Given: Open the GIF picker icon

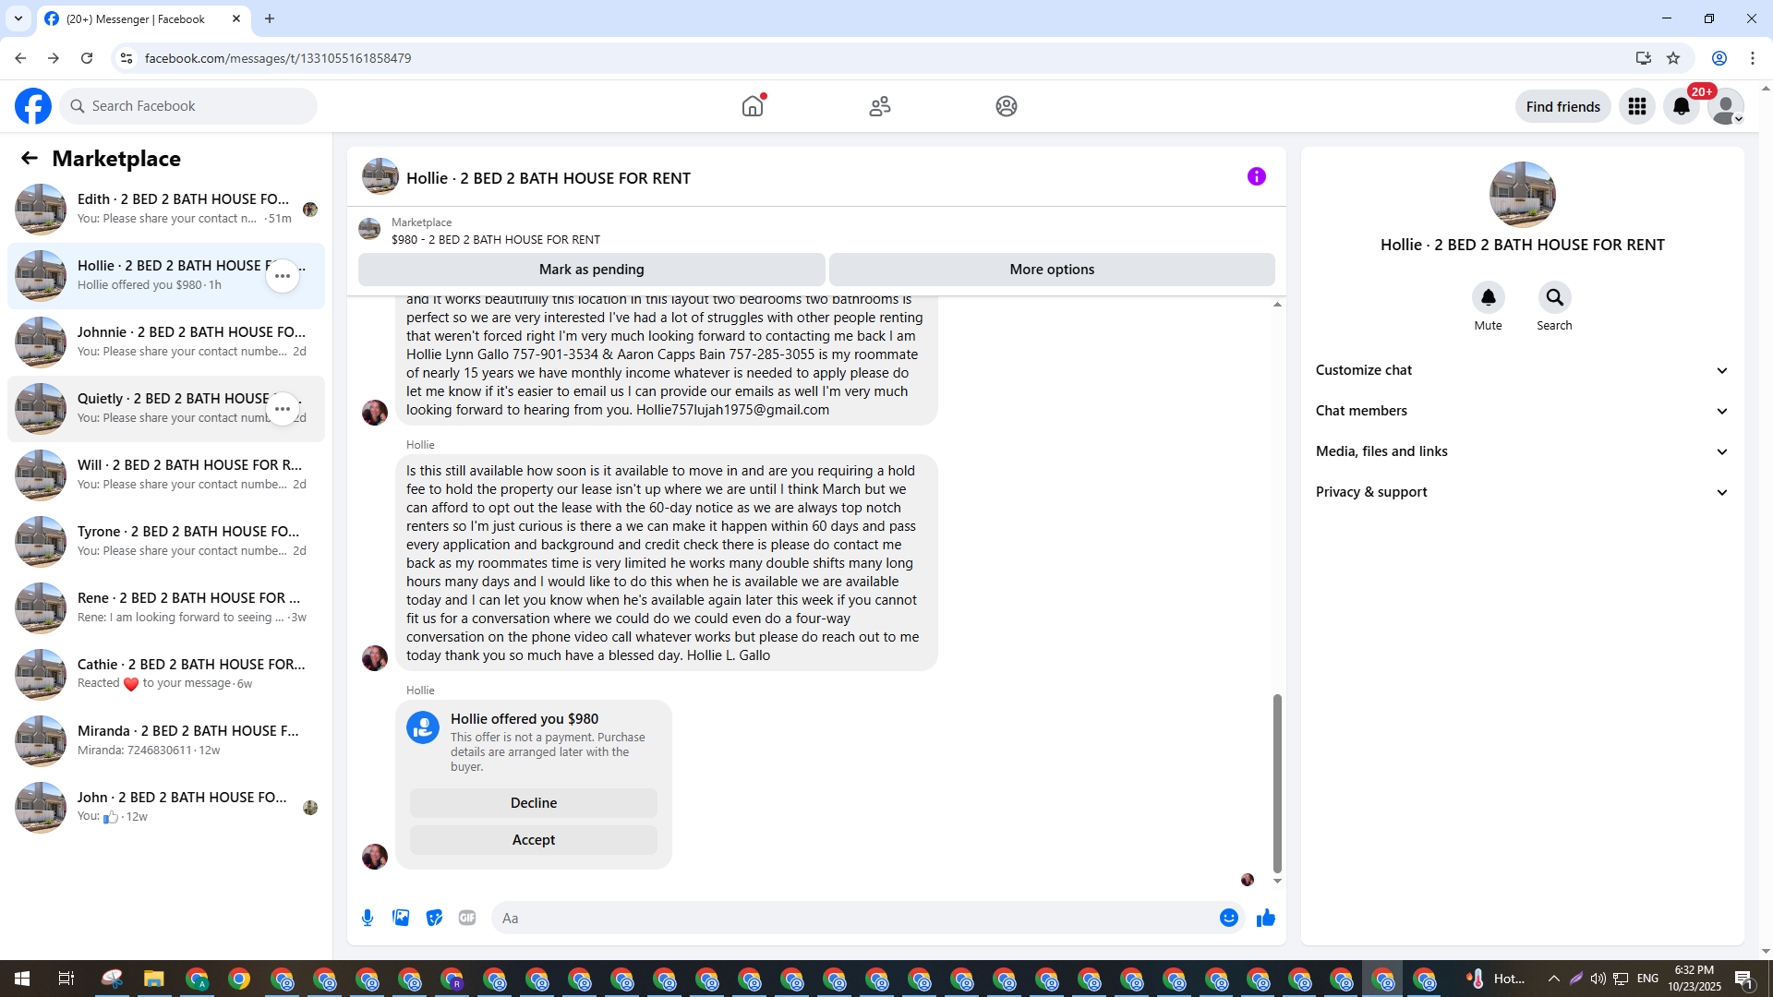Looking at the screenshot, I should (x=467, y=918).
